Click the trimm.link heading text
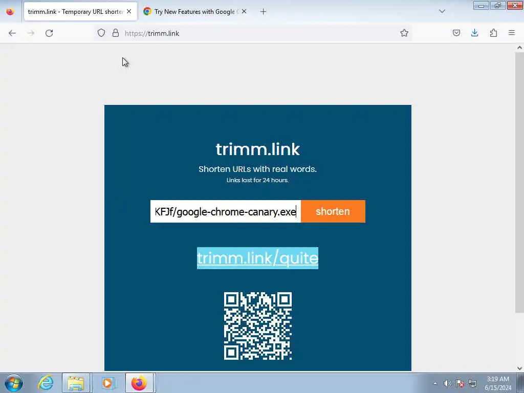Viewport: 524px width, 393px height. [258, 149]
